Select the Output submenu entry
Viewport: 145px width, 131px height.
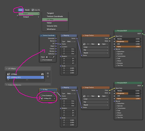click(29, 17)
